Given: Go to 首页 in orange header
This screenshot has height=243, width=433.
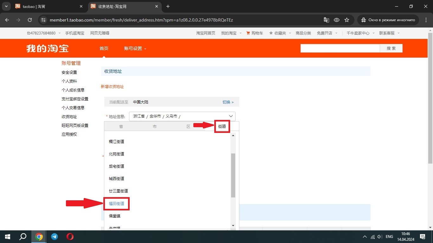Looking at the screenshot, I should click(104, 48).
